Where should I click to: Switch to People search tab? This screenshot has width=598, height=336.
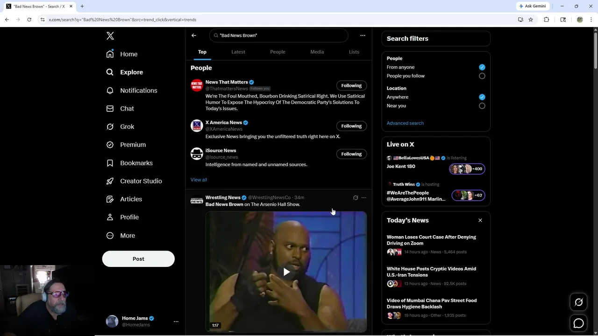pos(278,52)
